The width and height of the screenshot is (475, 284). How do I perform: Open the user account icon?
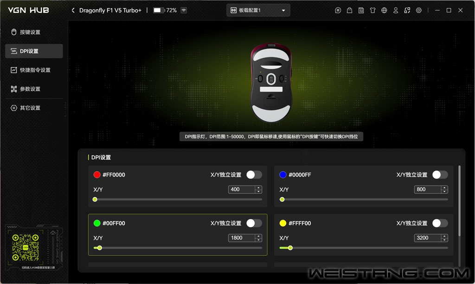click(396, 10)
